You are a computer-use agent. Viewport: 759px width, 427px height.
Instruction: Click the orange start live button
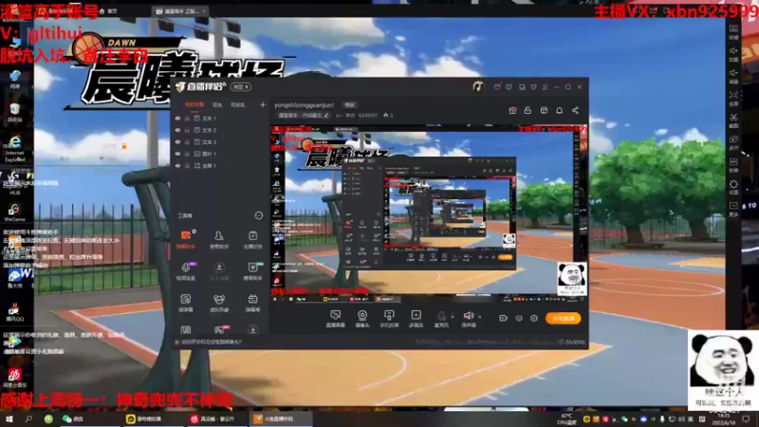click(x=563, y=318)
